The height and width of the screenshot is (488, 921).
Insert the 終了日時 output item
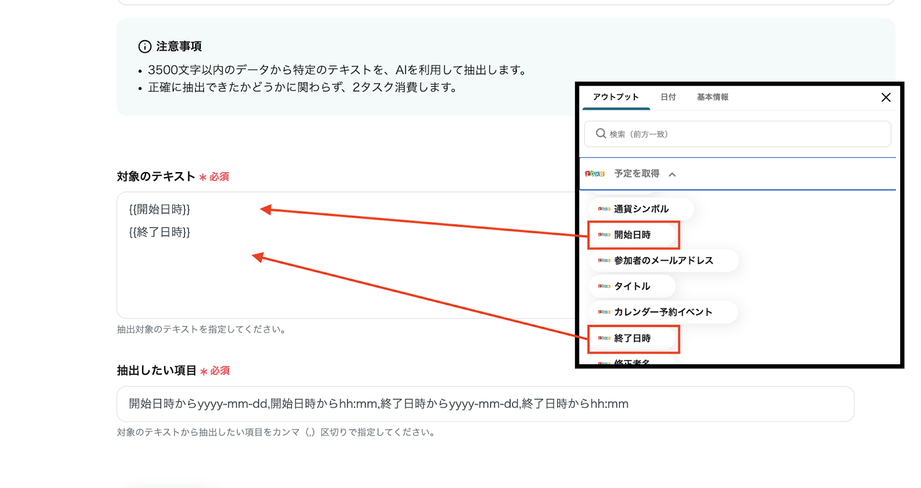tap(633, 338)
